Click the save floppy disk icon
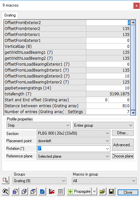 click(111, 191)
